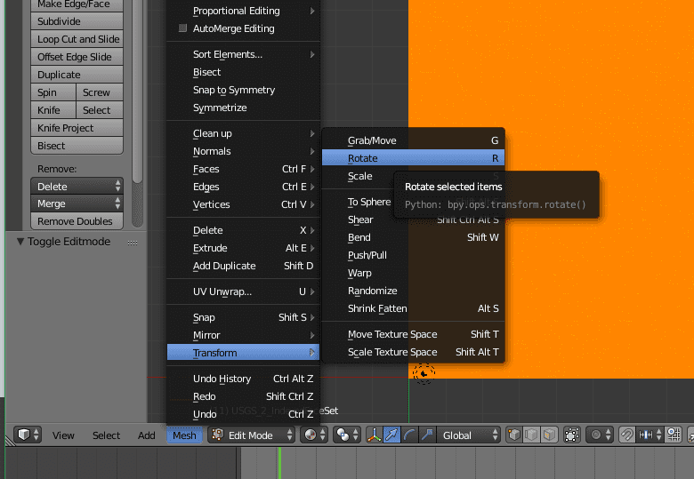This screenshot has height=479, width=694.
Task: Enable the rotate manipulator arc icon
Action: 409,435
